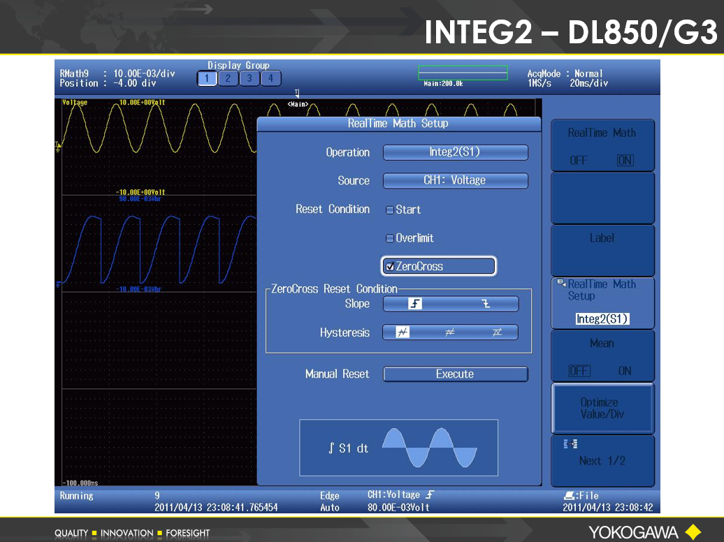Image resolution: width=724 pixels, height=542 pixels.
Task: Enable the Overlimit reset condition checkbox
Action: tap(390, 238)
